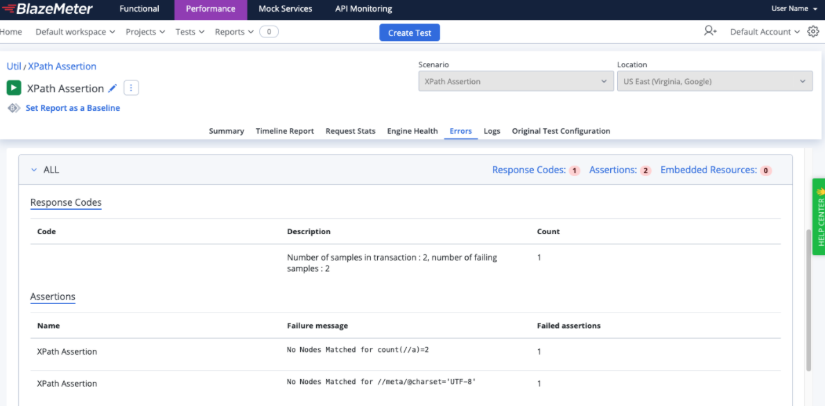Screen dimensions: 825x406
Task: Click the Create Test button
Action: click(409, 32)
